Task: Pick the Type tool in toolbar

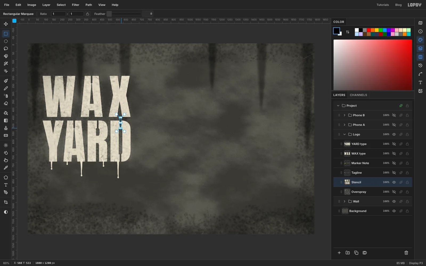Action: 6,185
